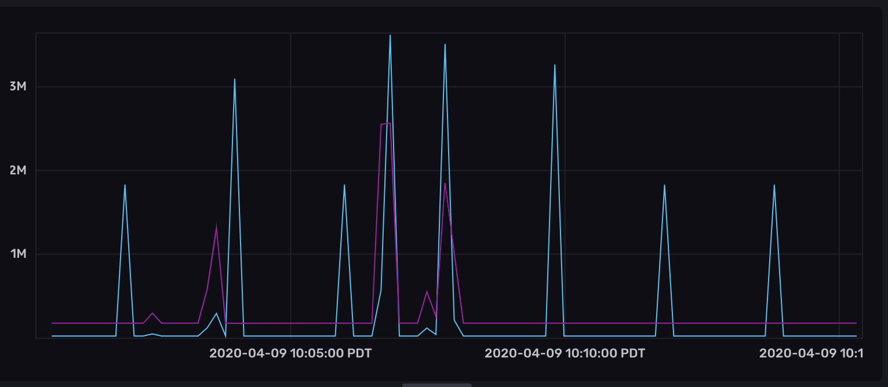Viewport: 888px width, 387px height.
Task: Click the blue spike just before 10:05:00 gridline's right side near 1.8M
Action: coord(344,185)
